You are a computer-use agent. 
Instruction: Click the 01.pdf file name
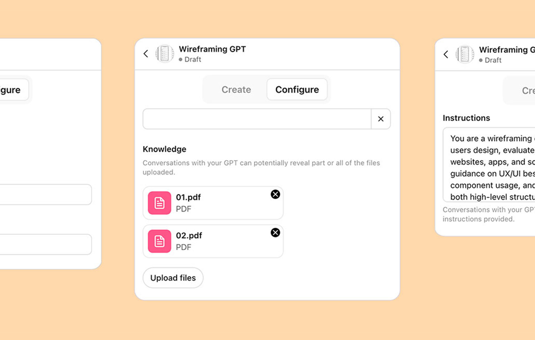point(188,197)
